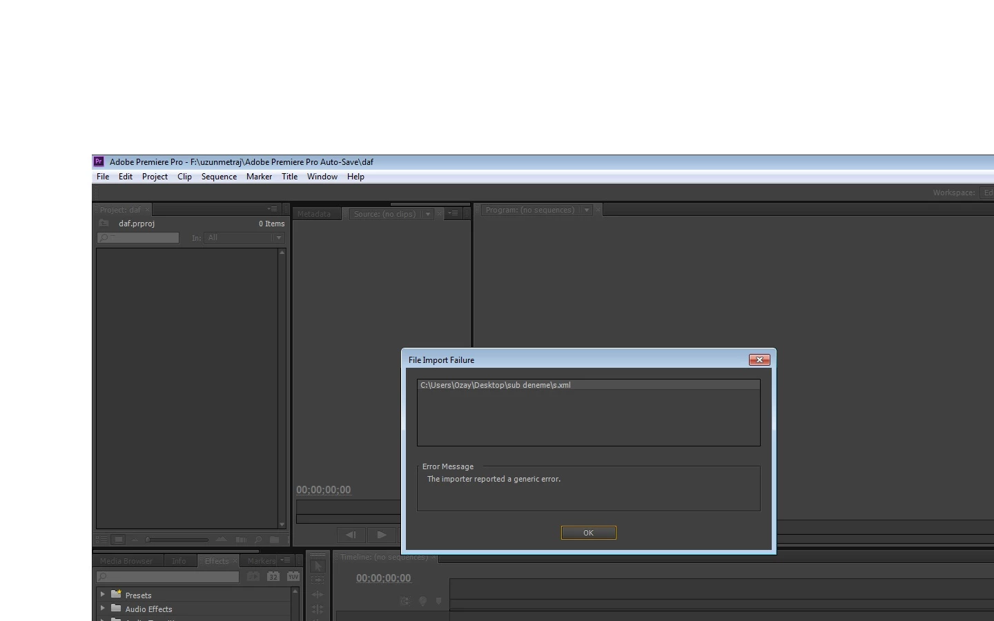The width and height of the screenshot is (994, 621).
Task: Create a New Bin with folder icon
Action: pyautogui.click(x=275, y=540)
